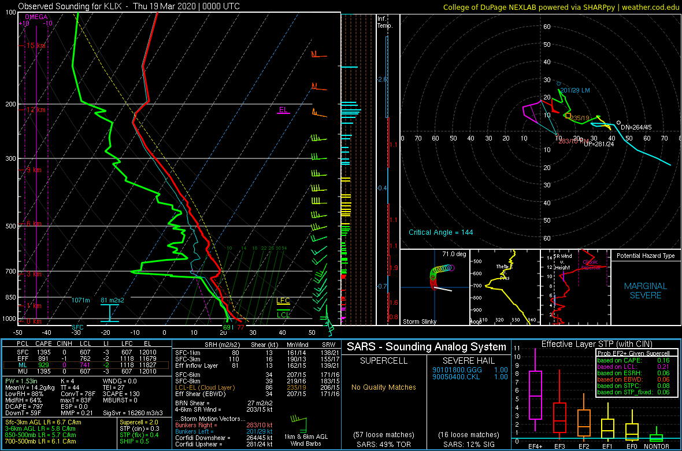Click the 'SARS: 12% SIG' result
682x451 pixels.
[469, 443]
